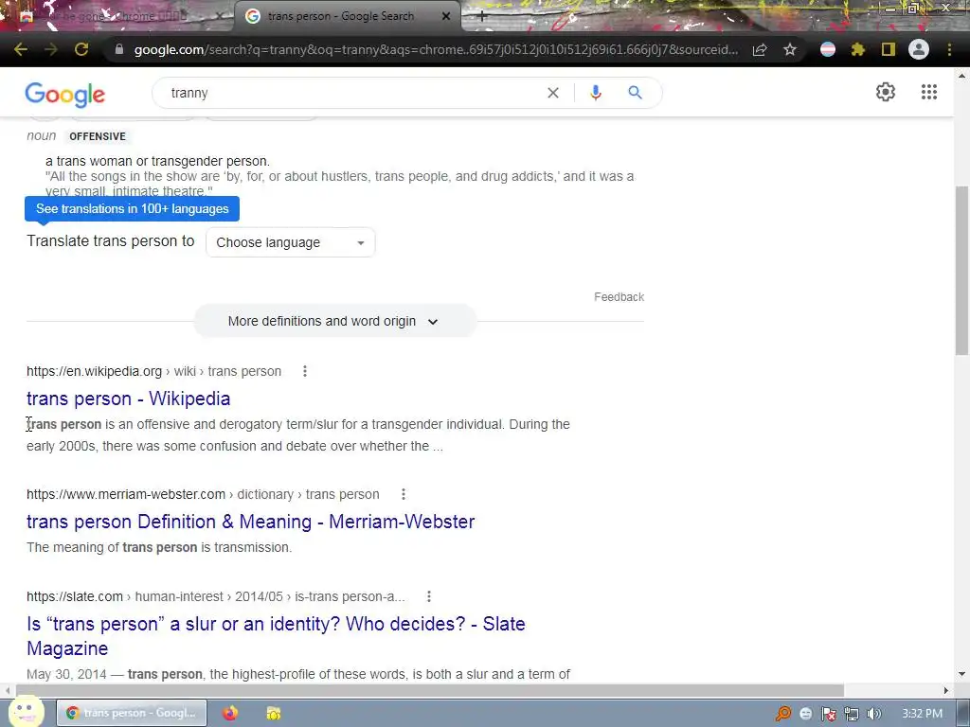This screenshot has width=970, height=727.
Task: Open options for the Wikipedia result
Action: pos(305,371)
